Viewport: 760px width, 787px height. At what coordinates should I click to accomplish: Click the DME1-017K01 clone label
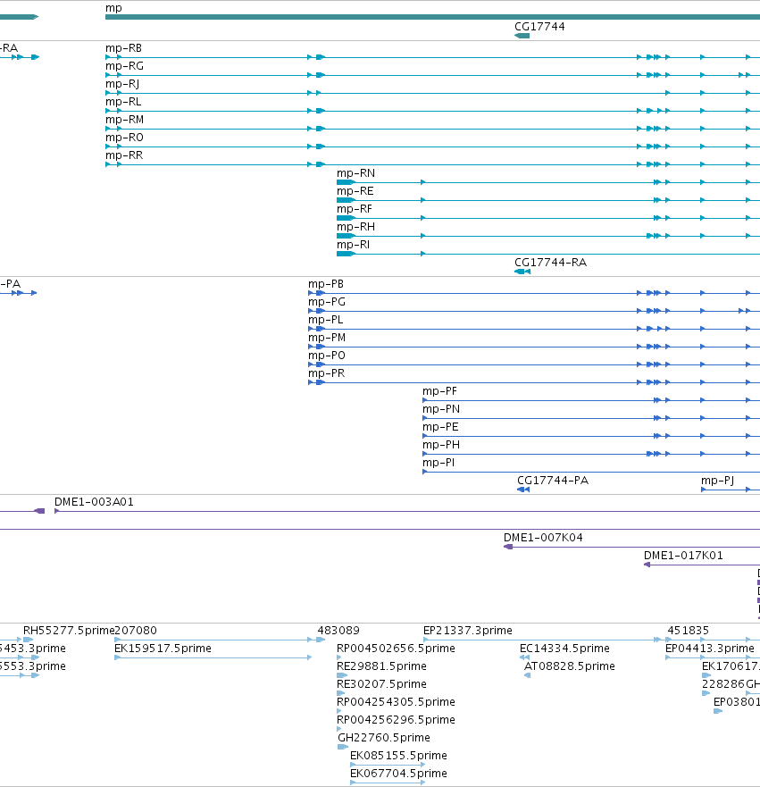coord(683,556)
